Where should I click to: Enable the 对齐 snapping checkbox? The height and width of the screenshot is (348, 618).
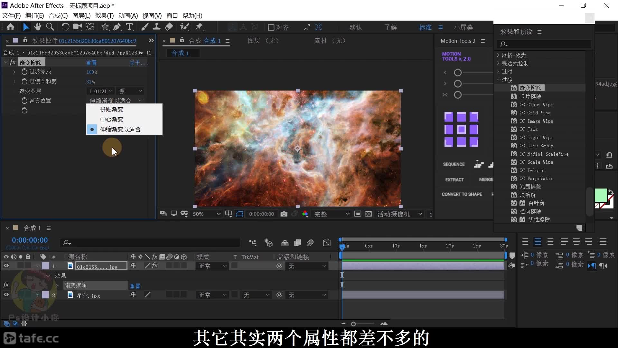271,27
